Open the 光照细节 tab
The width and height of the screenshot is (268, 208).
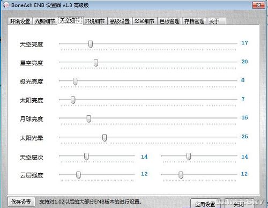(45, 21)
